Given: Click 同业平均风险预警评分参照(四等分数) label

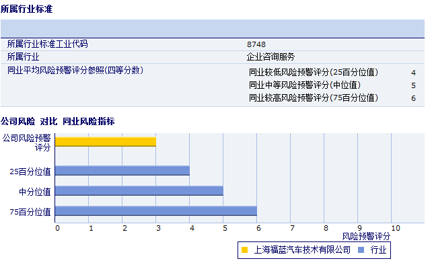Looking at the screenshot, I should pyautogui.click(x=75, y=70).
